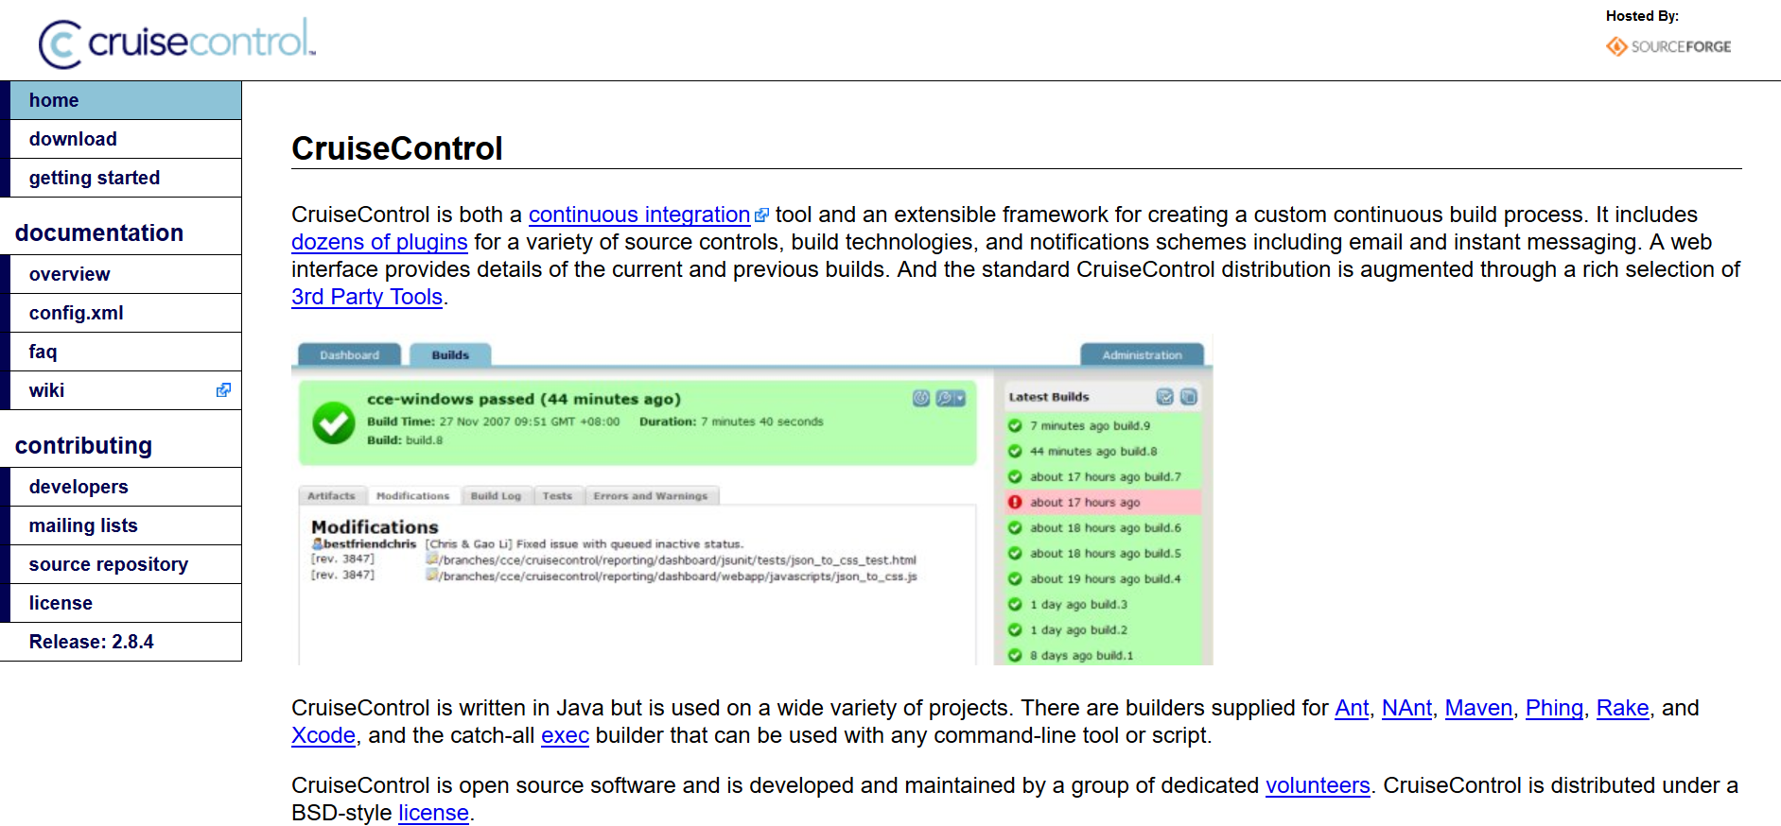1781x826 pixels.
Task: Open the mailing lists page
Action: point(125,525)
